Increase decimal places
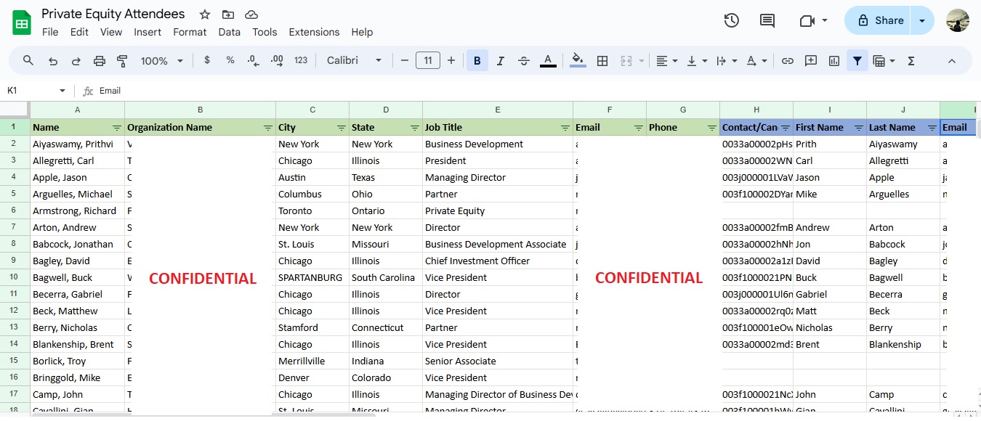Image resolution: width=981 pixels, height=421 pixels. [277, 60]
